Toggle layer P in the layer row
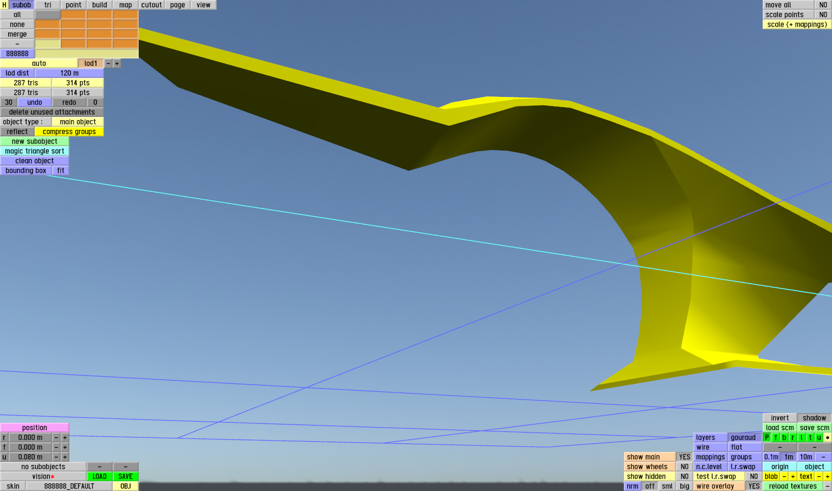Image resolution: width=832 pixels, height=491 pixels. point(767,437)
